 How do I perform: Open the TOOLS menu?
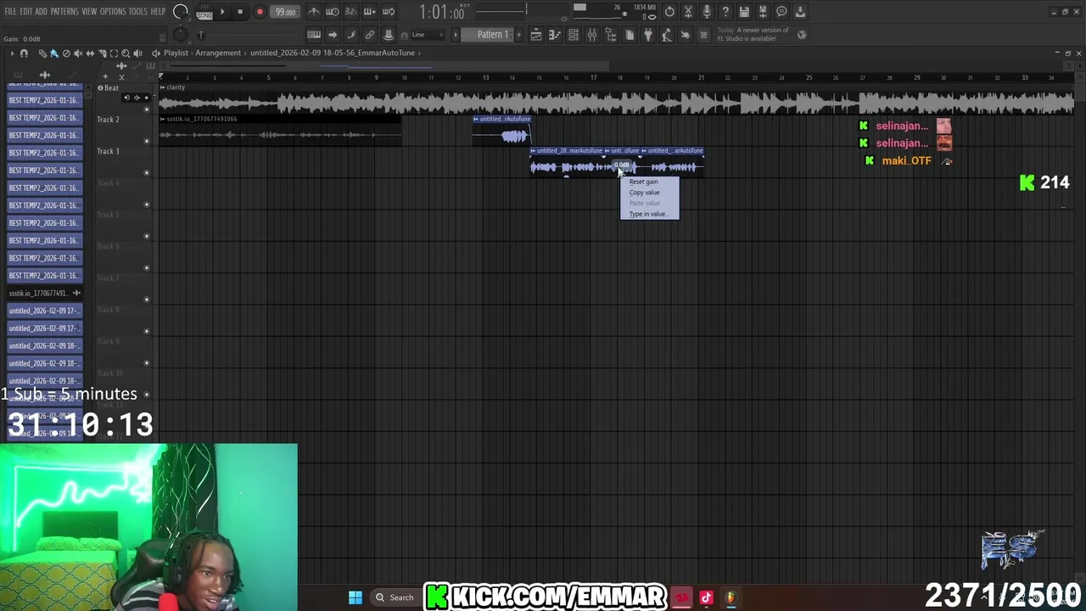click(138, 12)
